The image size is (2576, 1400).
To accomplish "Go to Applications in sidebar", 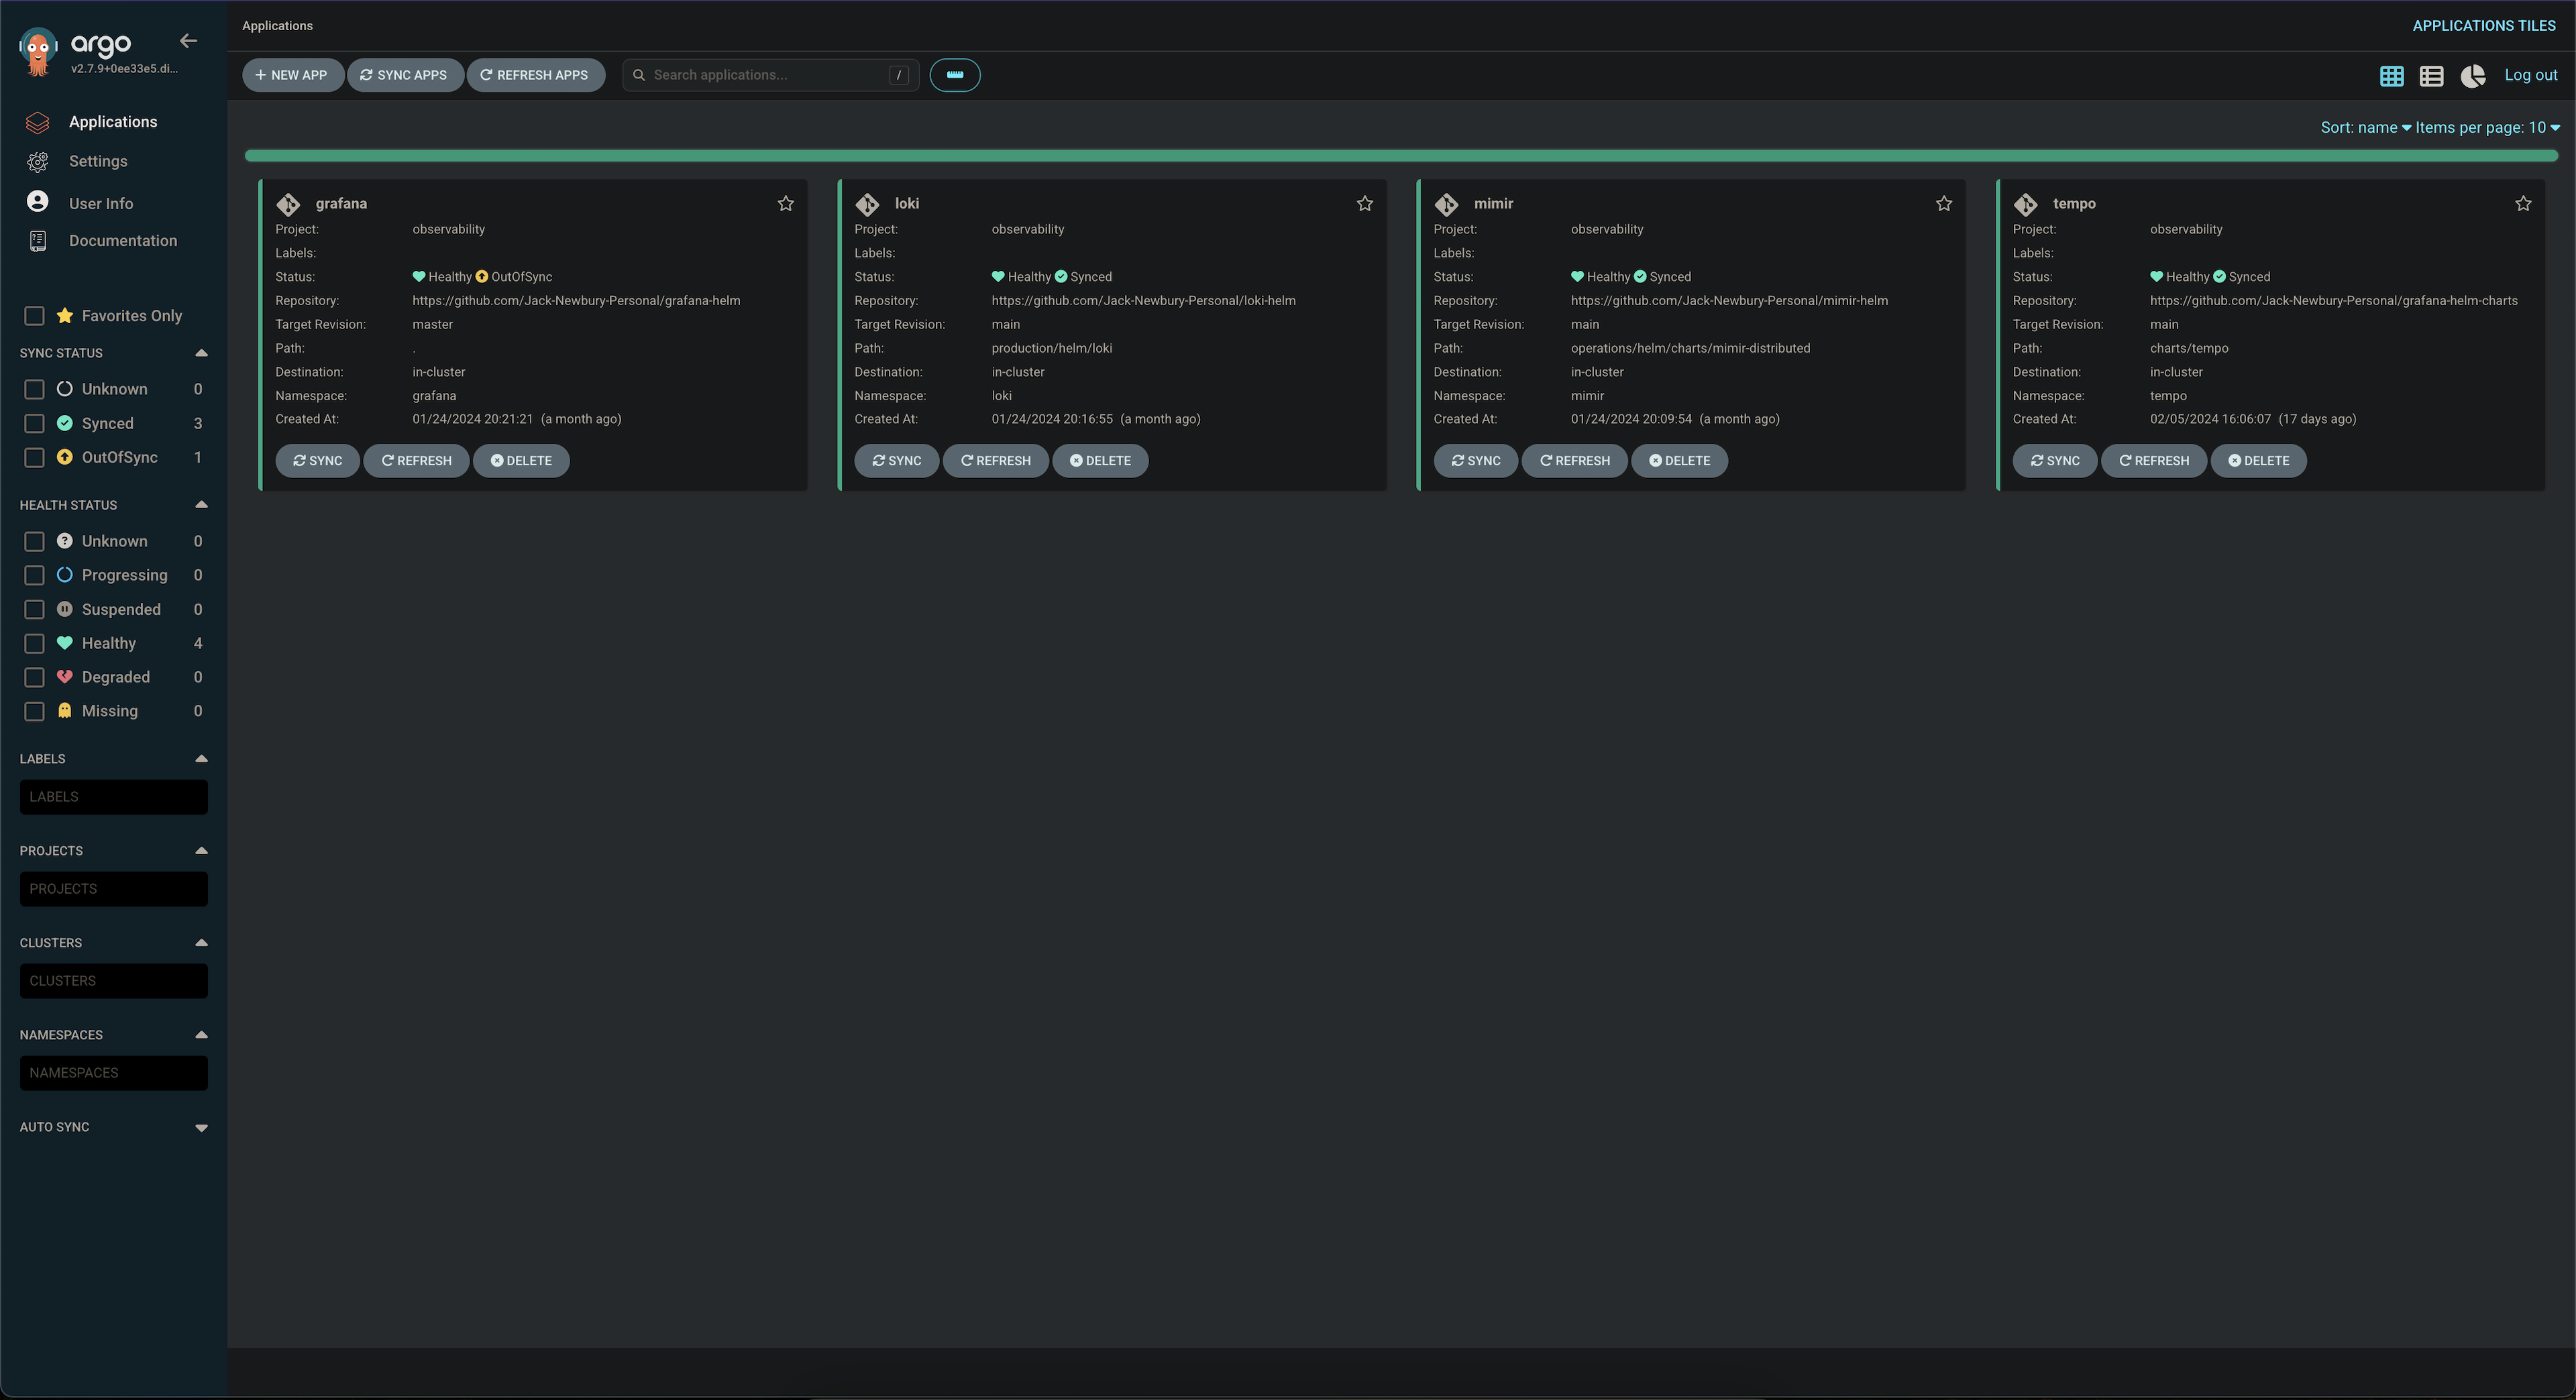I will click(113, 122).
